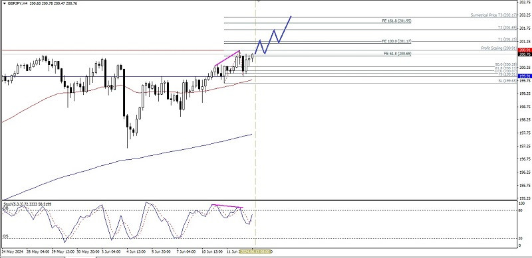532x258 pixels.
Task: Click the OS oversold level label
Action: coord(5,236)
